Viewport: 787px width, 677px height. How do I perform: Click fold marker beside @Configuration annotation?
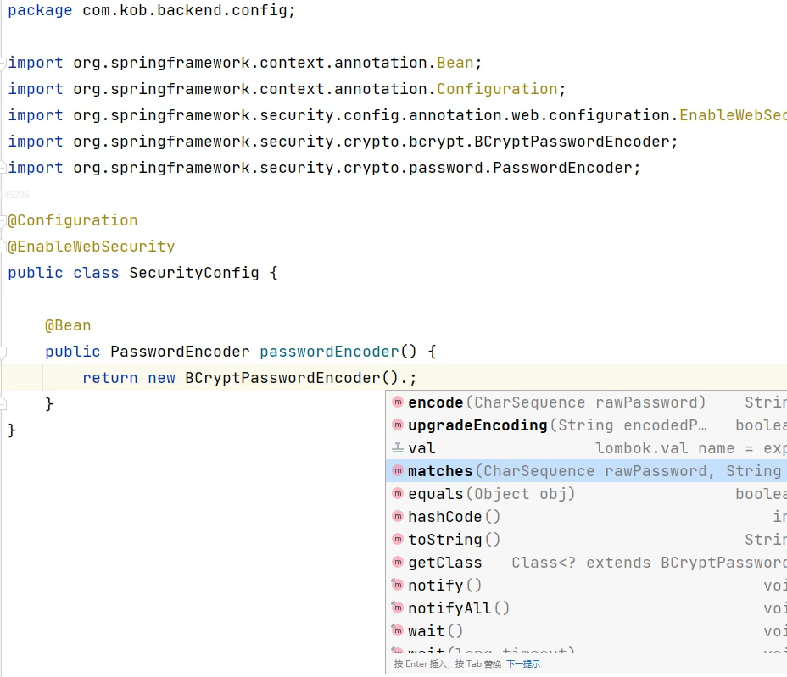pos(3,220)
